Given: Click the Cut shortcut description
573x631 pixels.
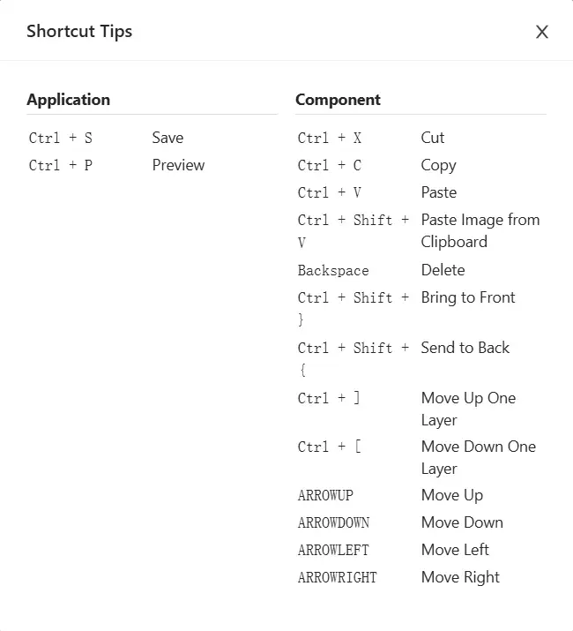Looking at the screenshot, I should [433, 138].
